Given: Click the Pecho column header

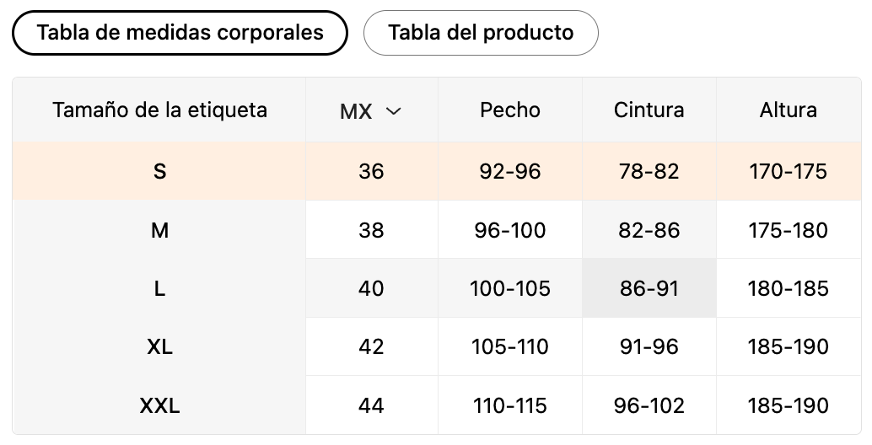Looking at the screenshot, I should point(510,110).
